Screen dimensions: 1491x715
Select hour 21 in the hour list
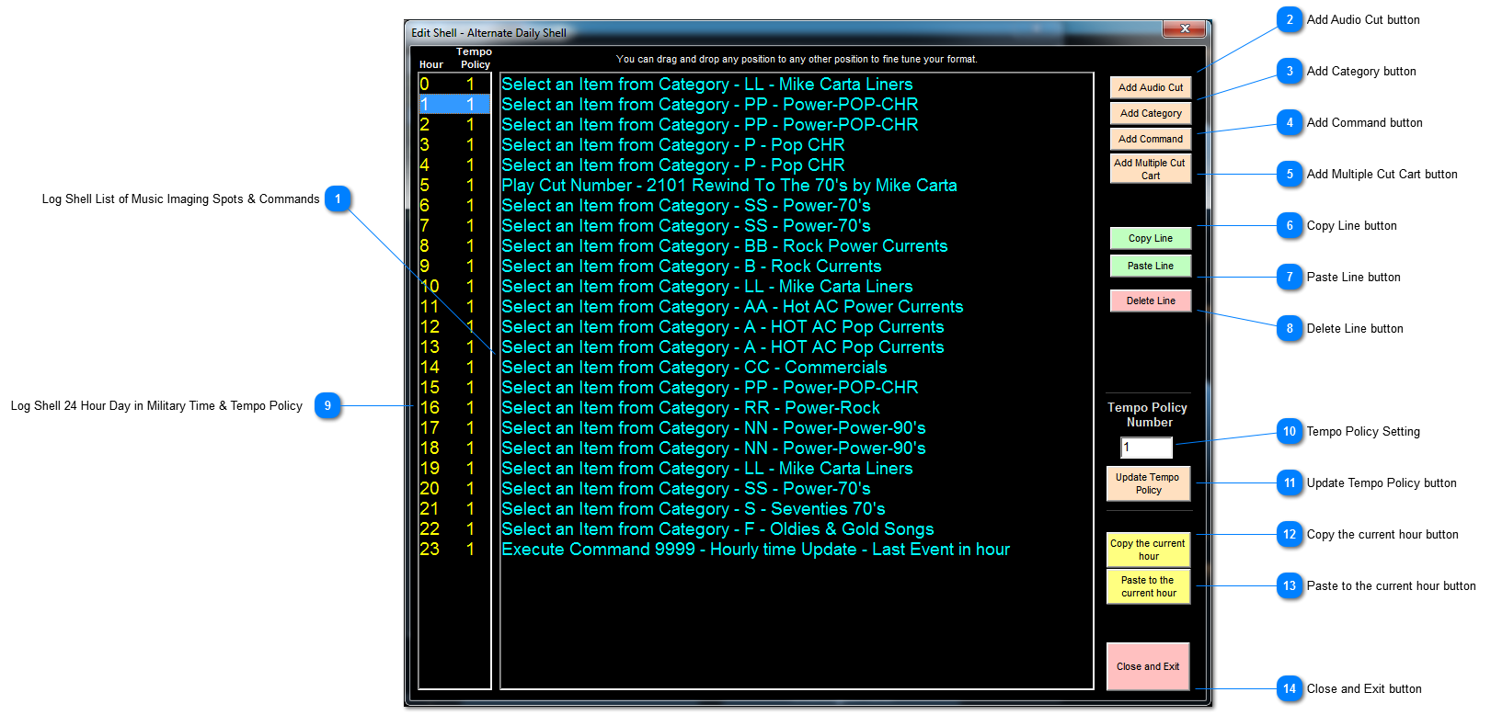coord(454,509)
